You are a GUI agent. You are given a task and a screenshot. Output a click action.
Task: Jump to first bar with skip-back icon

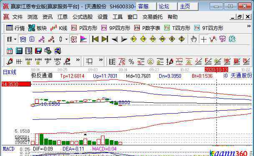[x=95, y=39]
